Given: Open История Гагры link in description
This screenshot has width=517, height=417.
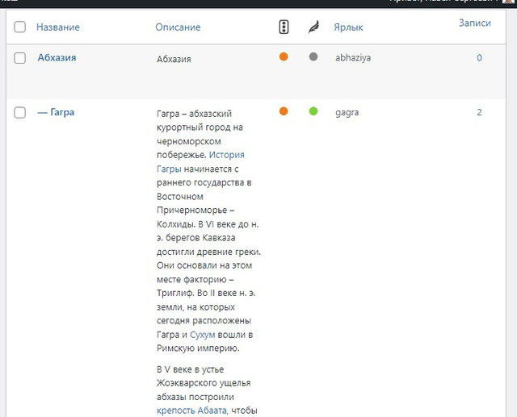Looking at the screenshot, I should point(200,161).
